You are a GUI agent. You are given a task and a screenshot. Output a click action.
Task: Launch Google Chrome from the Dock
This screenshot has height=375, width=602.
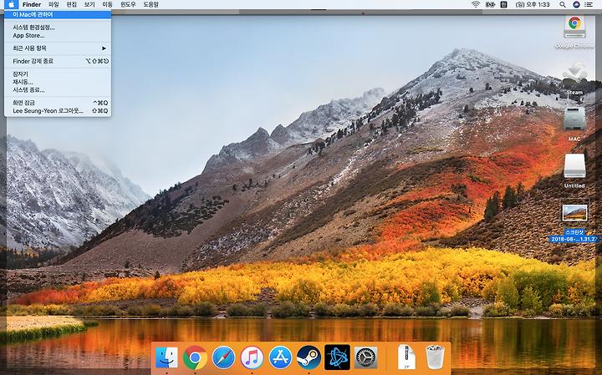point(195,357)
